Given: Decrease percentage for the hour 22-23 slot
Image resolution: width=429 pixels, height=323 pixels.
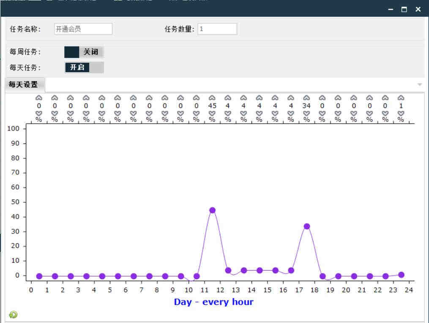Looking at the screenshot, I should point(385,113).
